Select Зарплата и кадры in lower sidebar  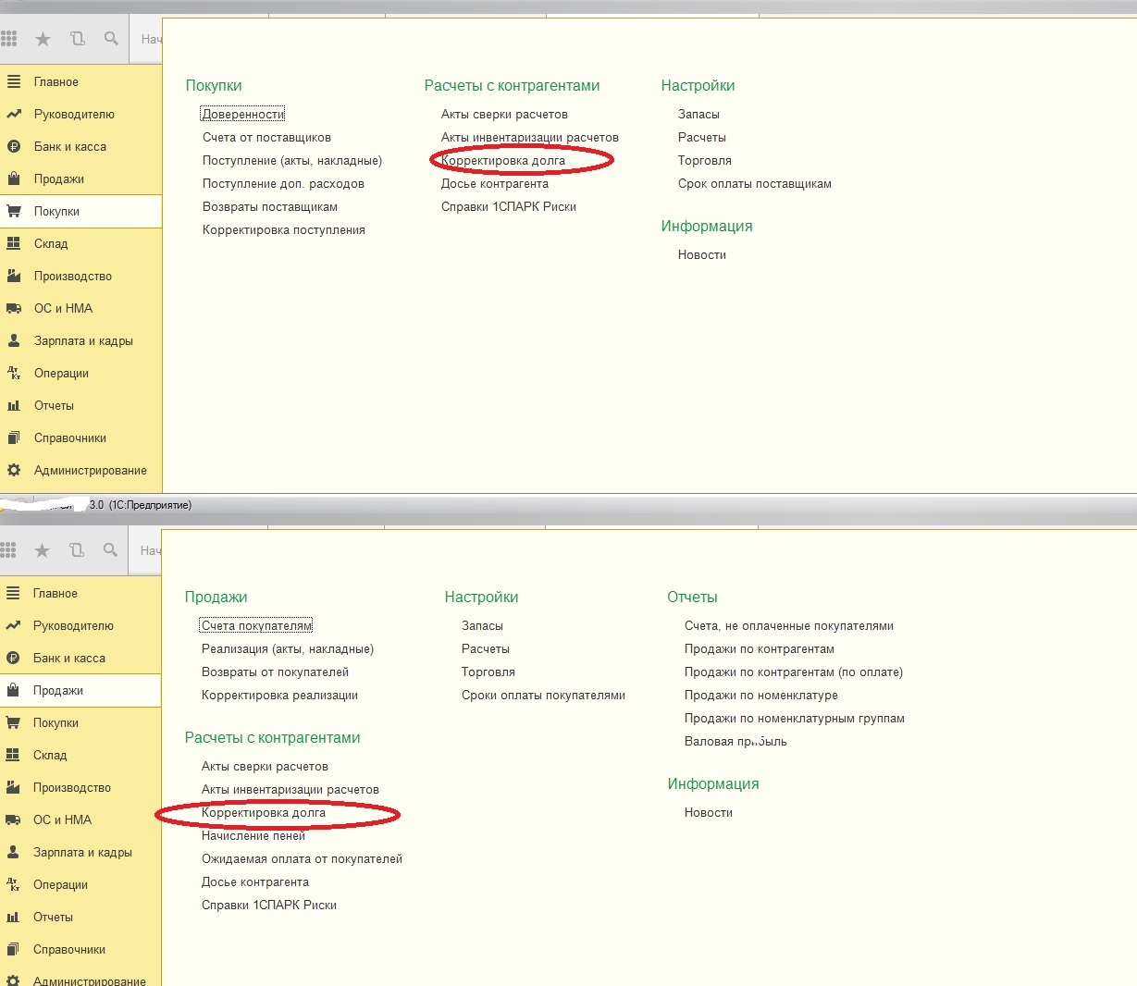click(x=82, y=852)
